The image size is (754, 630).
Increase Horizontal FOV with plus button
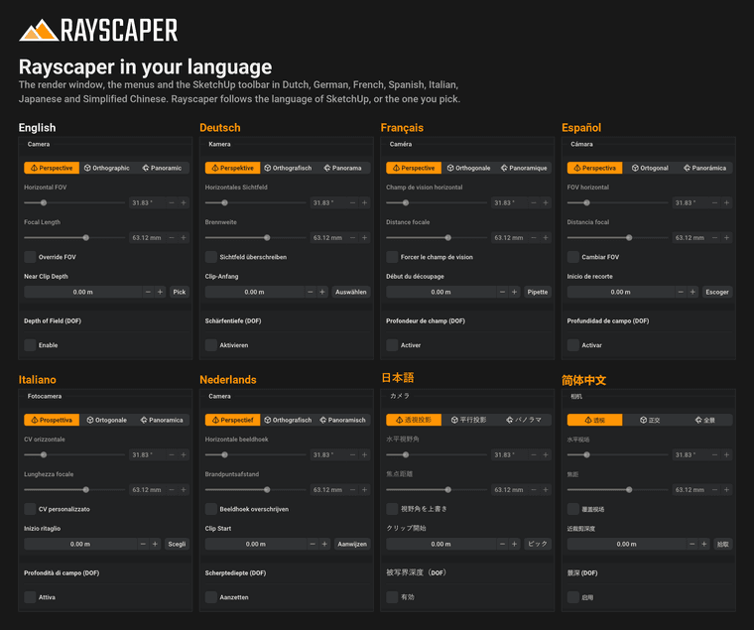184,203
